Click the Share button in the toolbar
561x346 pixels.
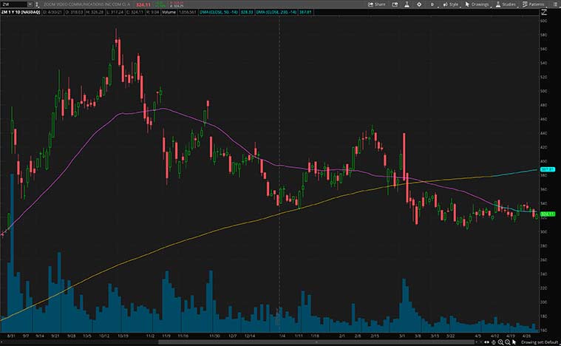pos(375,4)
